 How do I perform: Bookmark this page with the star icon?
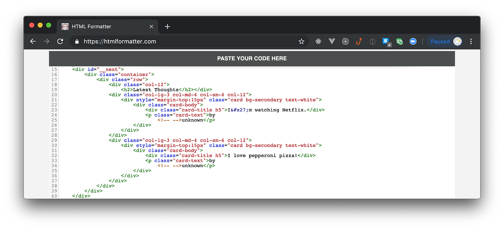point(301,41)
